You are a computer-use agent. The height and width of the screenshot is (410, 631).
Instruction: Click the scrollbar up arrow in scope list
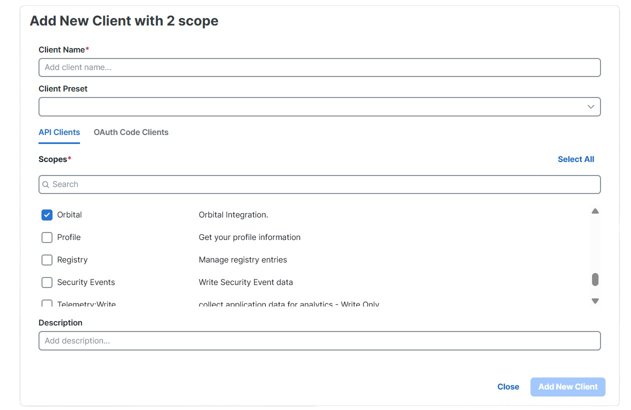pyautogui.click(x=595, y=210)
